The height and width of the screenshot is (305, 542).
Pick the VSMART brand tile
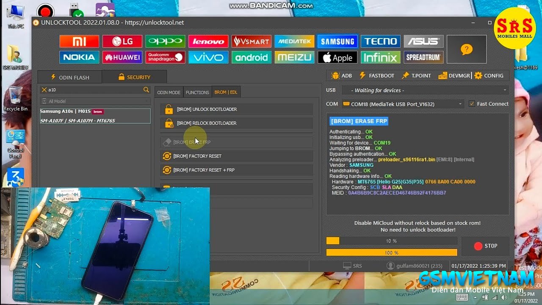252,41
